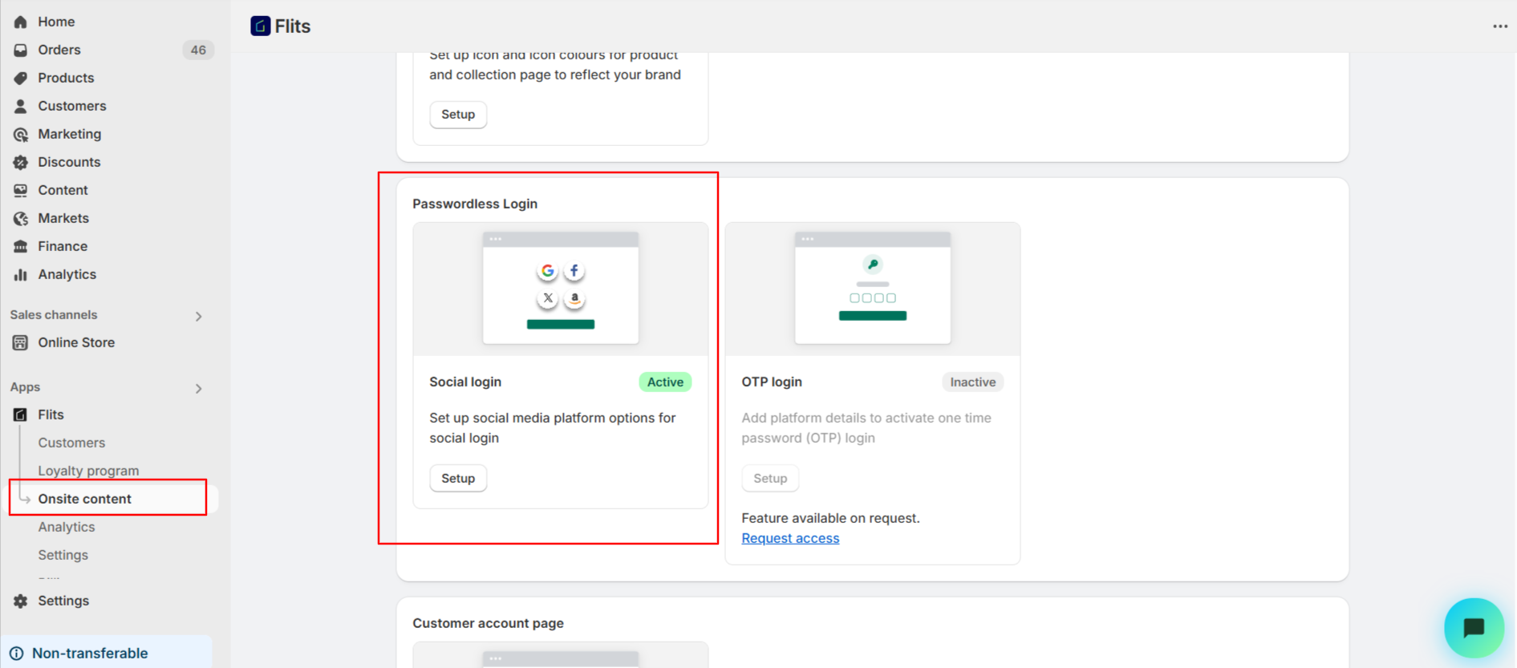Image resolution: width=1517 pixels, height=668 pixels.
Task: Click the Customers person icon
Action: (x=21, y=106)
